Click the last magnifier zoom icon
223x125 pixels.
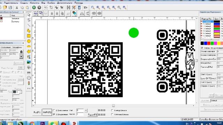(x=124, y=8)
